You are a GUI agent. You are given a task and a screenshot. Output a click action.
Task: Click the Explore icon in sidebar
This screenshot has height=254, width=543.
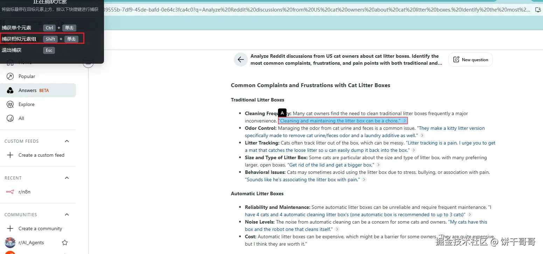click(11, 104)
